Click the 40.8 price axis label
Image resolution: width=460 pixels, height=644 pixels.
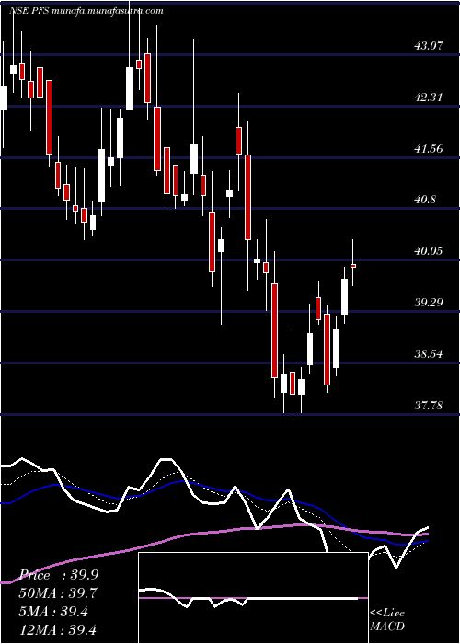[x=425, y=200]
